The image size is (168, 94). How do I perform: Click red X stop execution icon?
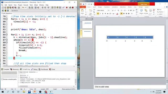67,8
